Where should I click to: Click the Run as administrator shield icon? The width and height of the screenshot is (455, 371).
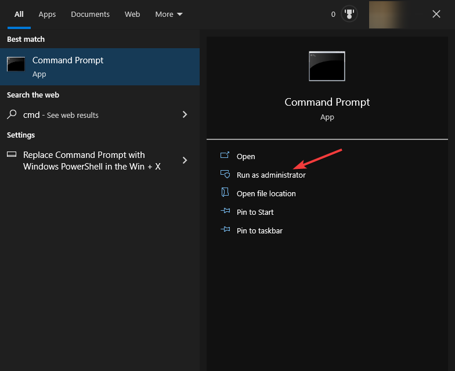point(225,174)
